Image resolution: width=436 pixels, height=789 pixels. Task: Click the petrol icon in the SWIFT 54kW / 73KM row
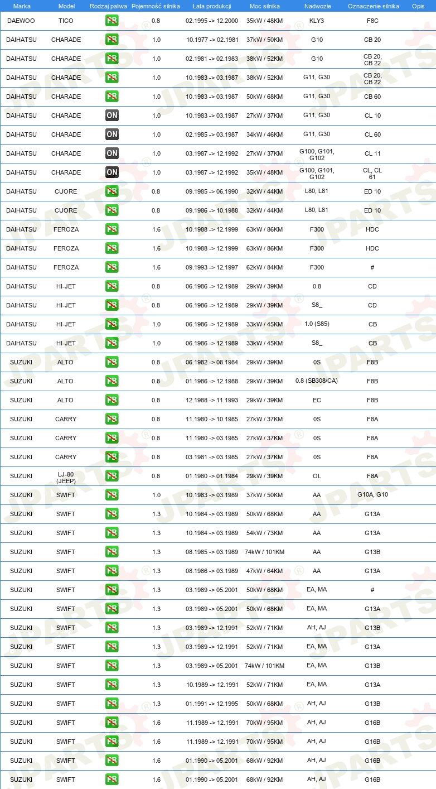click(112, 533)
